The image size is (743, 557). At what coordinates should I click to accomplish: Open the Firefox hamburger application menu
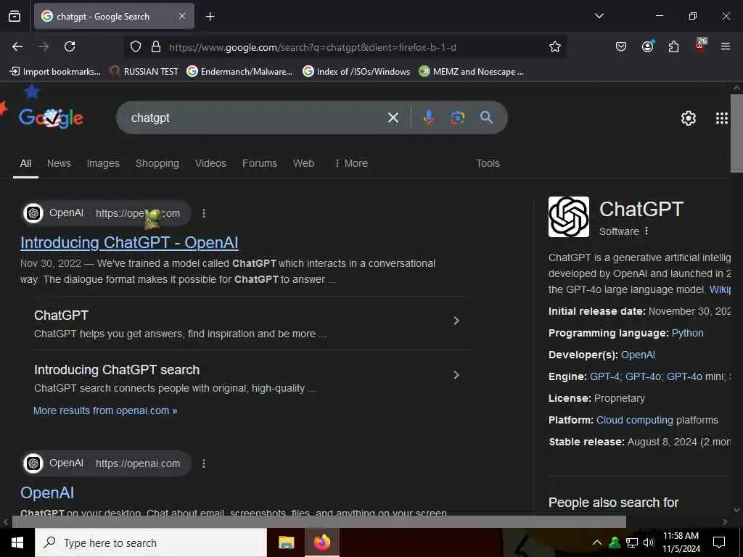pos(726,46)
